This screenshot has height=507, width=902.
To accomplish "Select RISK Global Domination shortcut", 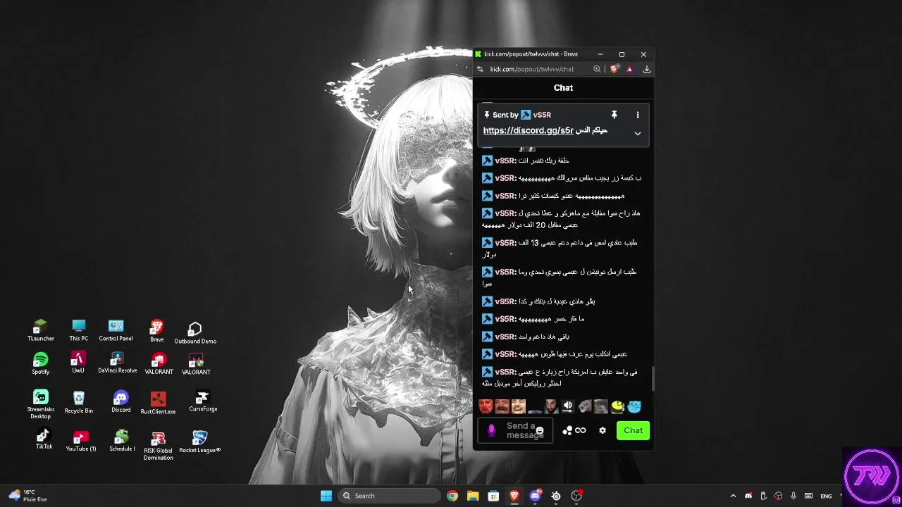I will click(158, 446).
